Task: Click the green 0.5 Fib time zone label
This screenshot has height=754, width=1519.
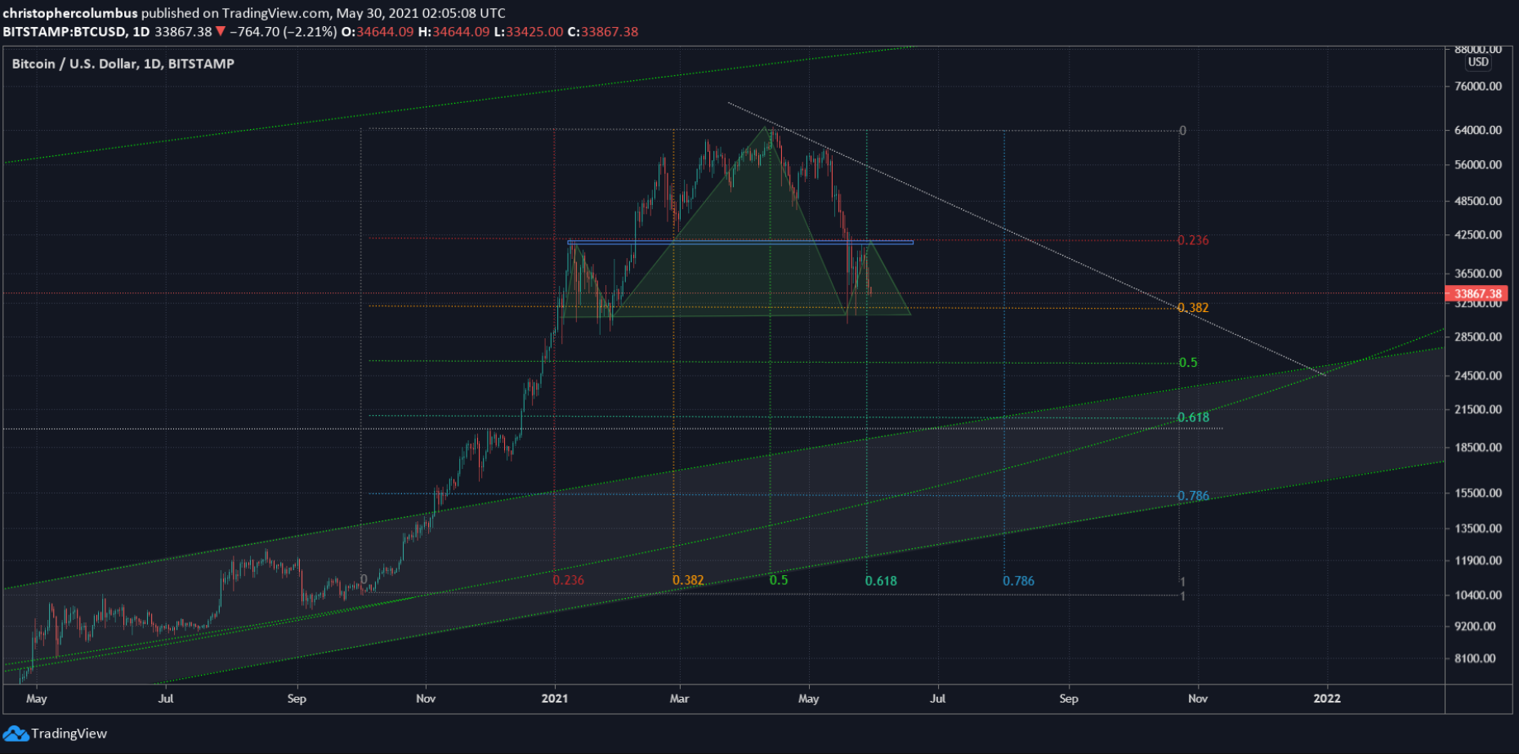Action: (x=779, y=580)
